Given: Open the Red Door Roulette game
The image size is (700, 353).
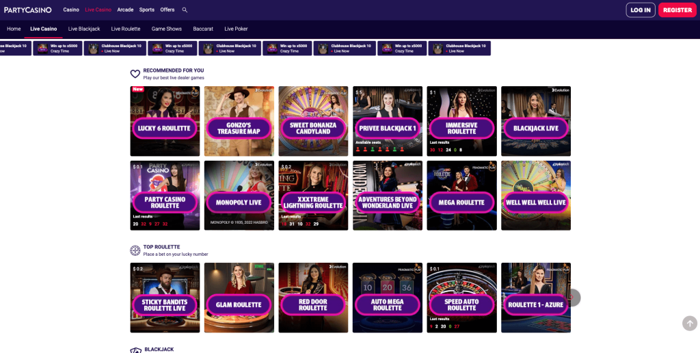Looking at the screenshot, I should (313, 298).
